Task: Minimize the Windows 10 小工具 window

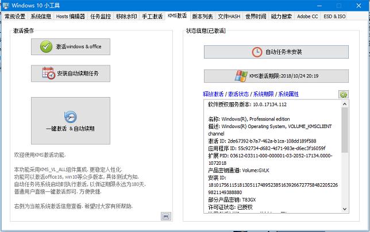Action: (319, 6)
